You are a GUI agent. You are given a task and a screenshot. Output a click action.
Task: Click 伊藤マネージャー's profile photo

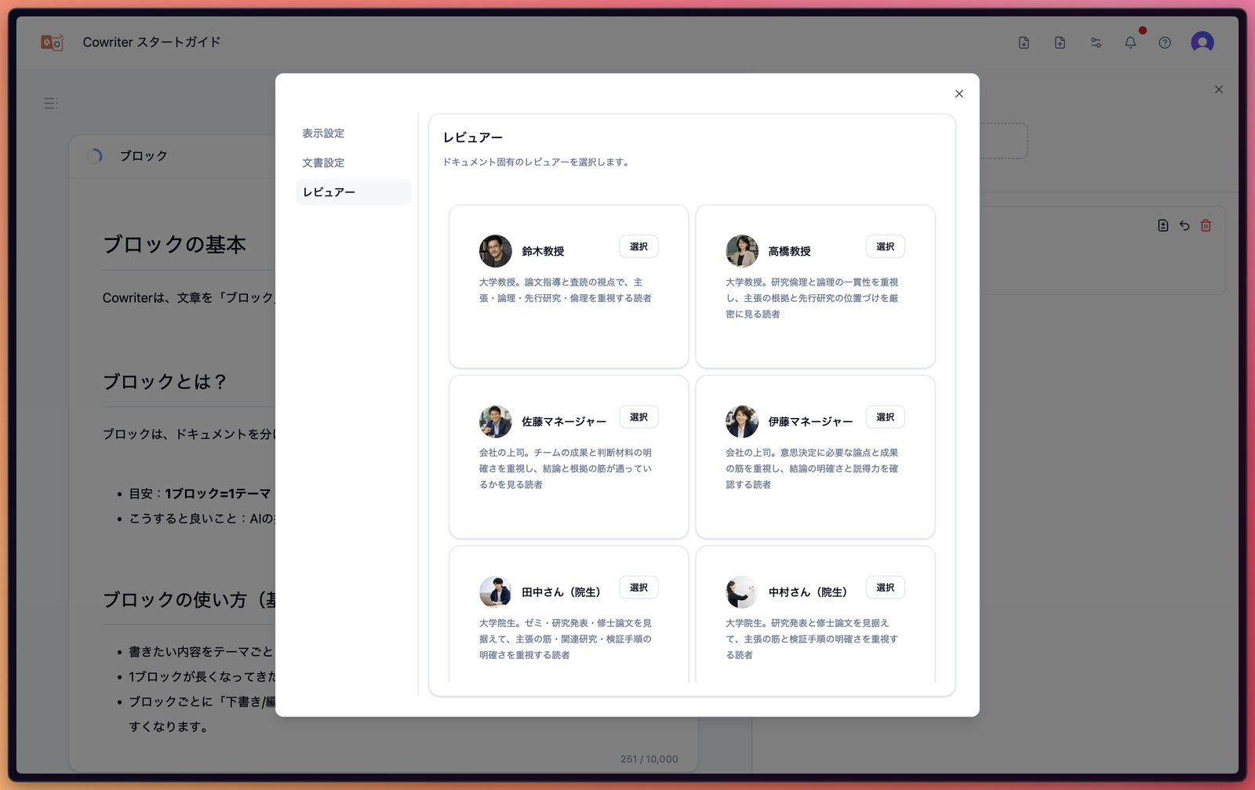tap(742, 421)
